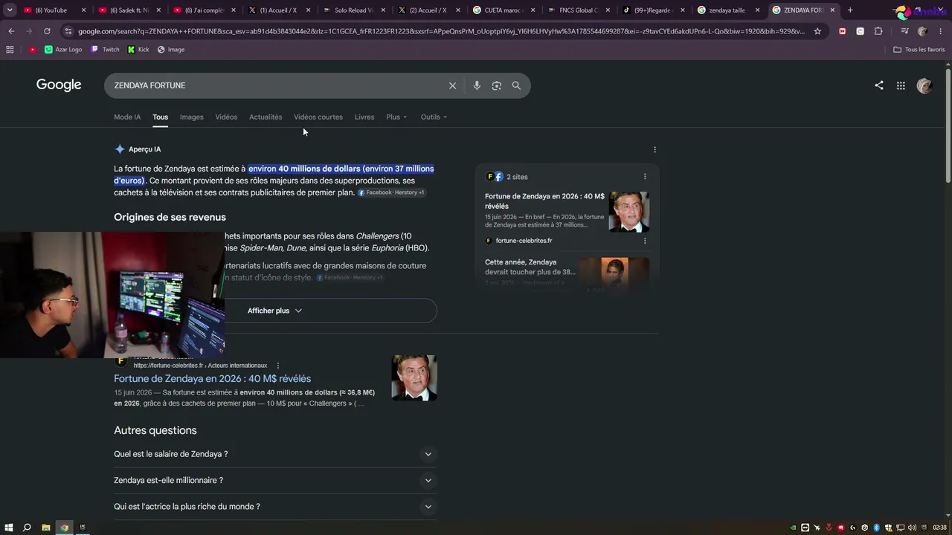Clear the search box text

pyautogui.click(x=452, y=85)
